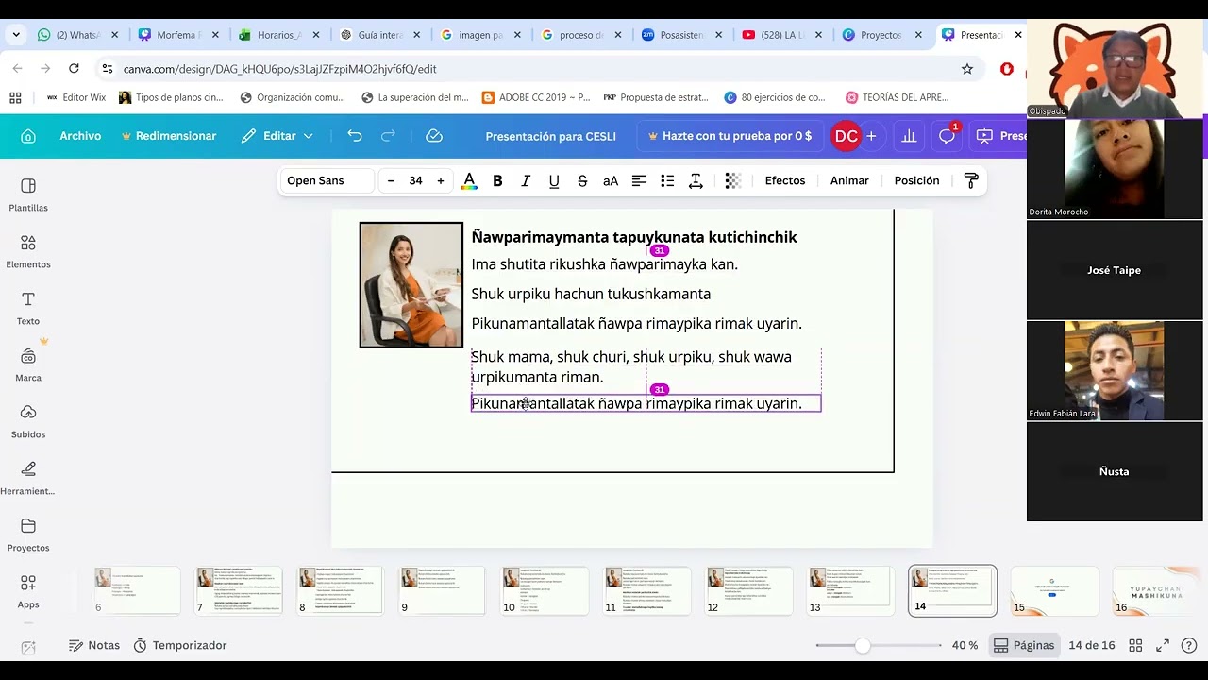Go to Canva home via house icon

click(28, 136)
